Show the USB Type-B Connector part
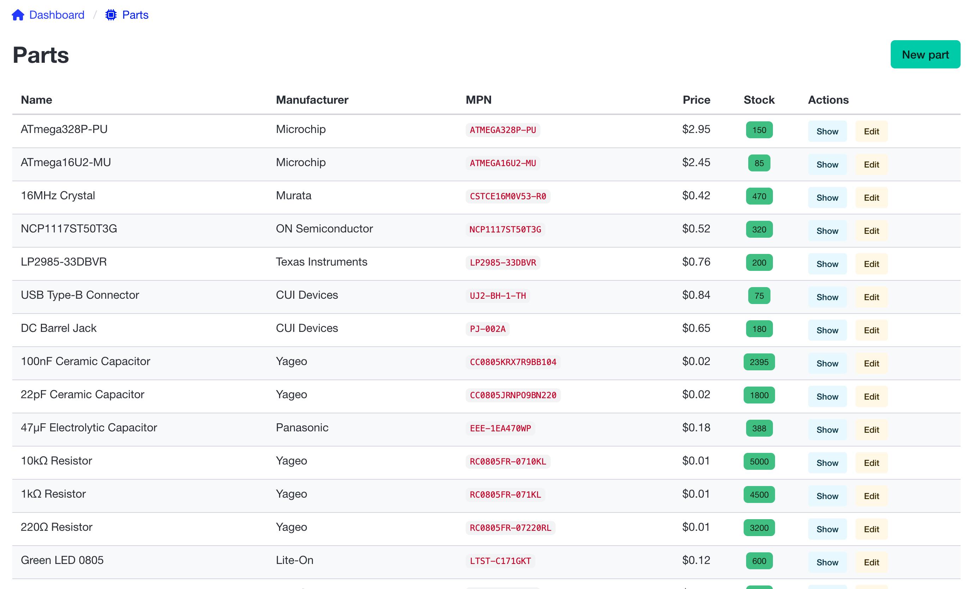The height and width of the screenshot is (589, 980). pos(827,297)
